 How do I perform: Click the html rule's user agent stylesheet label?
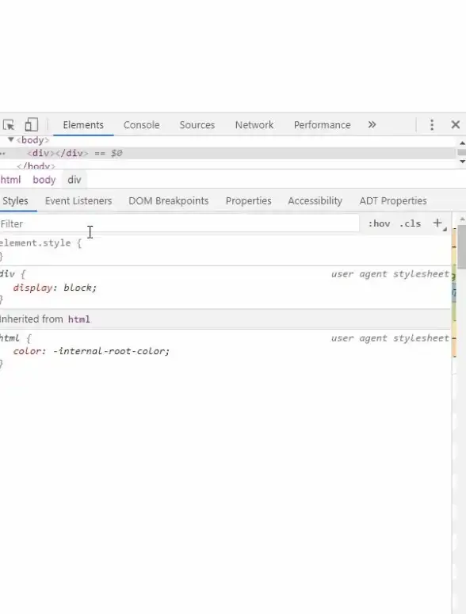[390, 338]
